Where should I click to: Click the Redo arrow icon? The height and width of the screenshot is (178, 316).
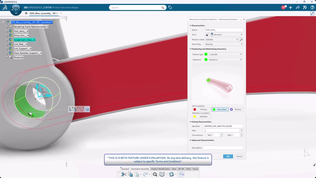(x=145, y=174)
